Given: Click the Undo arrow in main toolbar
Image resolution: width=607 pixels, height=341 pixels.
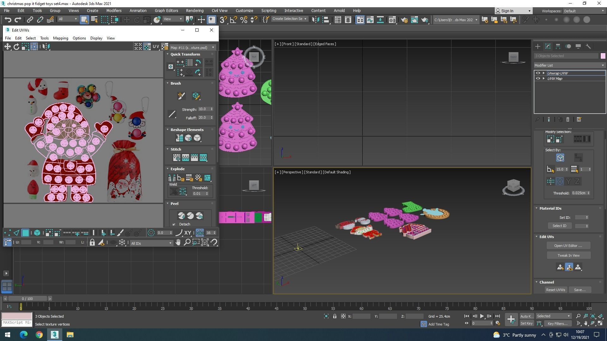Looking at the screenshot, I should [8, 20].
